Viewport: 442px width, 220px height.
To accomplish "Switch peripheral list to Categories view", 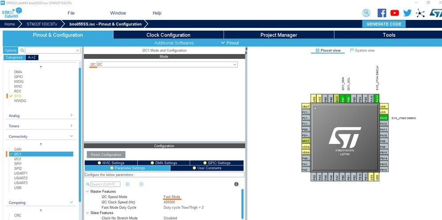I will tap(14, 58).
